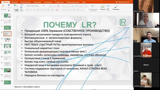160x90 pixels.
Task: Click the Justify text icon
Action: 74,9
